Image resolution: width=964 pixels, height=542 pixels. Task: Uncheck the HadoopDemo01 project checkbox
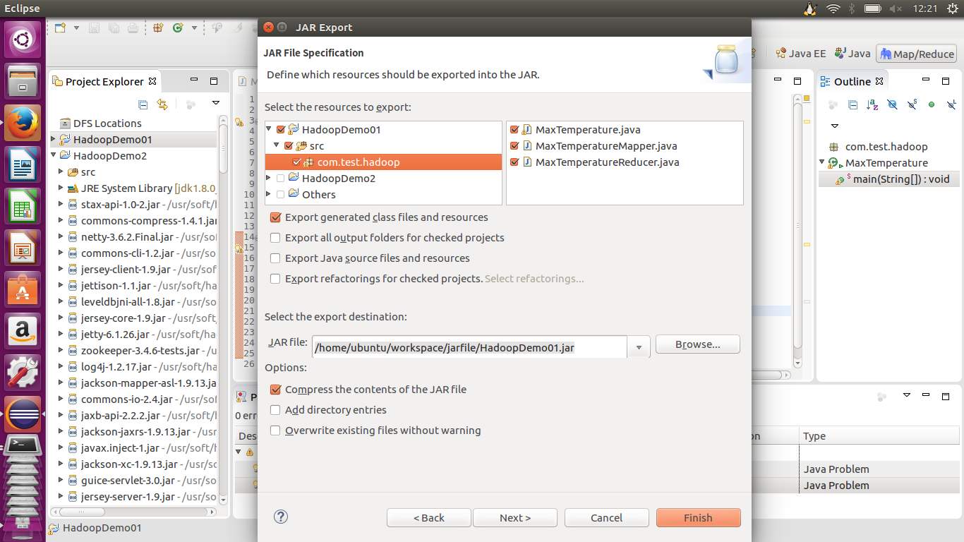click(x=281, y=130)
